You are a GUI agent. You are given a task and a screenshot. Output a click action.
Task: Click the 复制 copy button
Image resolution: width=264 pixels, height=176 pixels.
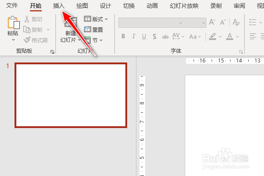(33, 29)
